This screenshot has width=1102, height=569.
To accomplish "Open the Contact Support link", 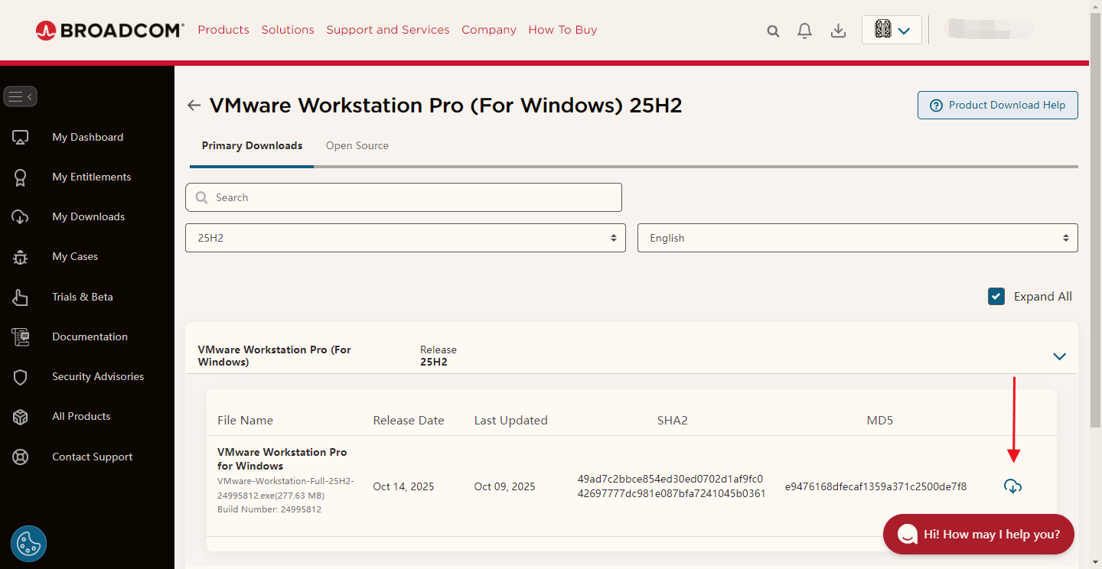I will pyautogui.click(x=93, y=457).
